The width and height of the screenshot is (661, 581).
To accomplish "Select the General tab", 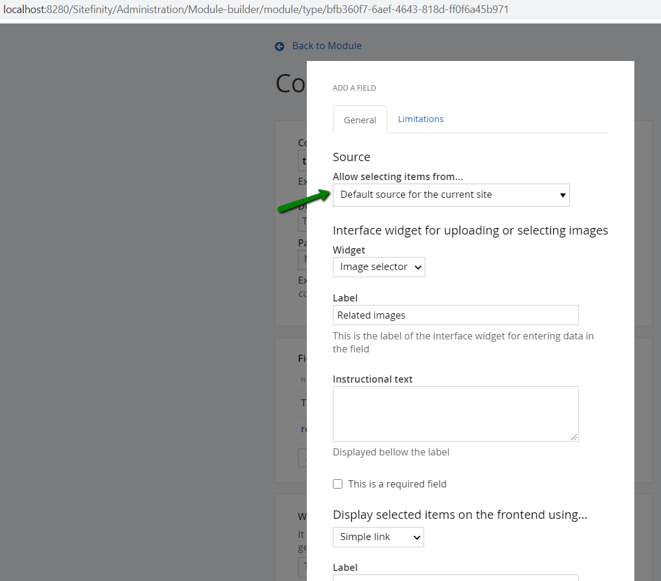I will (x=360, y=120).
